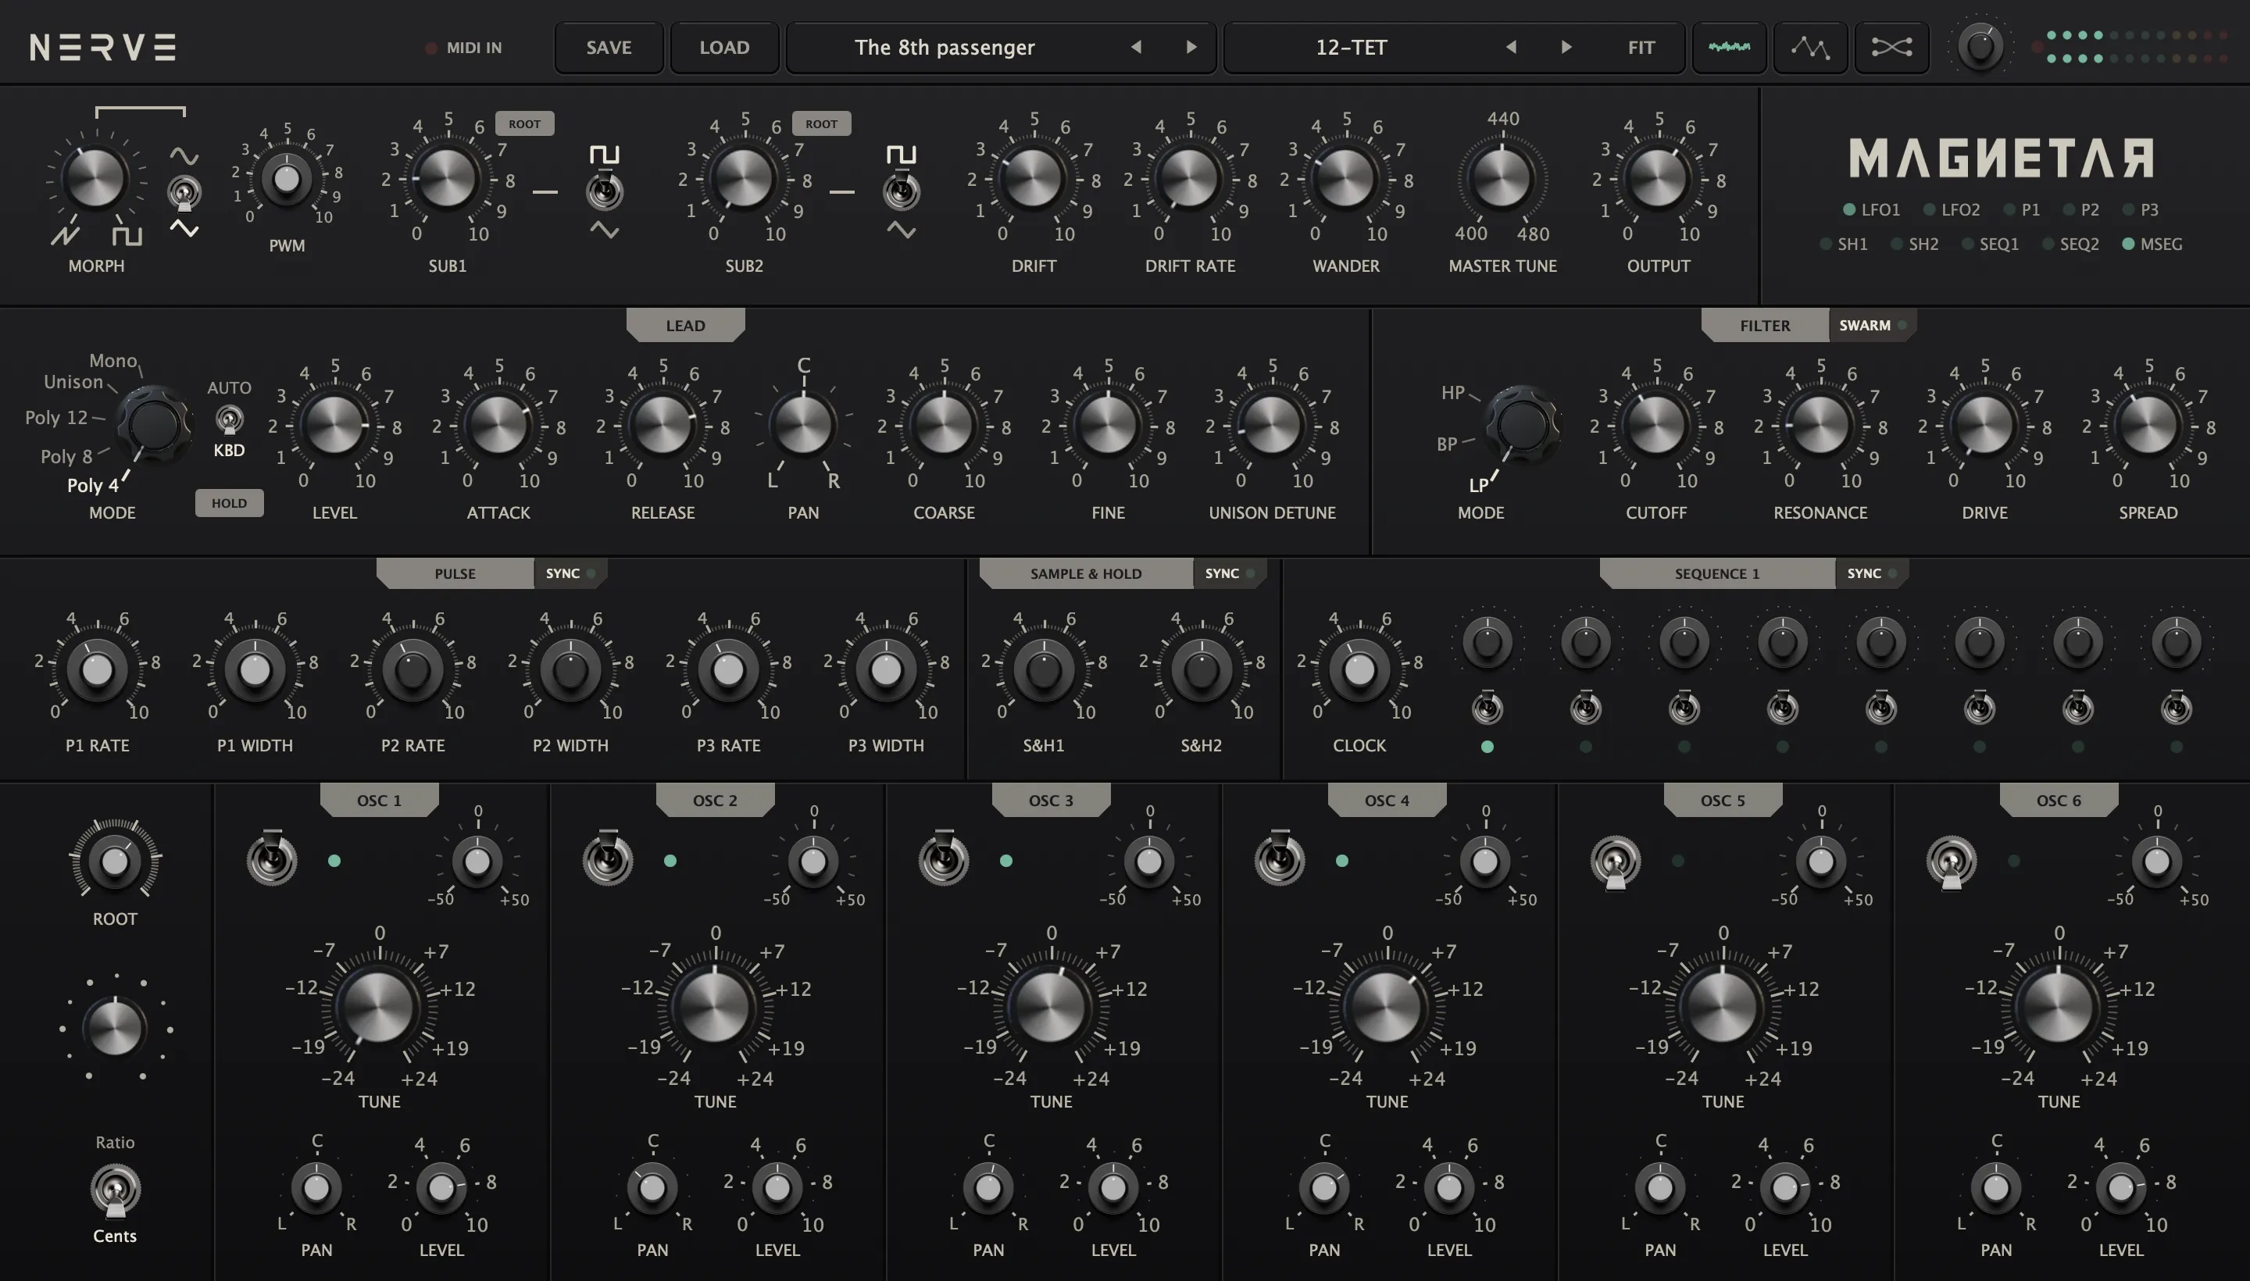This screenshot has height=1281, width=2250.
Task: Open the waveform view icon
Action: tap(1729, 48)
